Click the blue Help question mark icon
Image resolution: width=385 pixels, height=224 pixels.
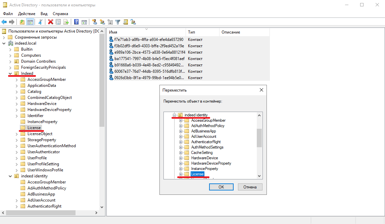[77, 22]
